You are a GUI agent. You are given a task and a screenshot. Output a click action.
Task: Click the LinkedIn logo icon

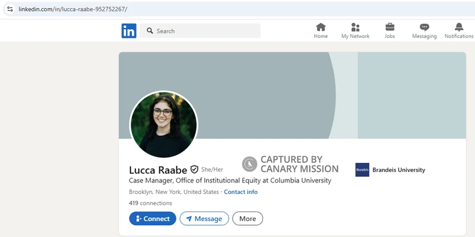tap(129, 31)
